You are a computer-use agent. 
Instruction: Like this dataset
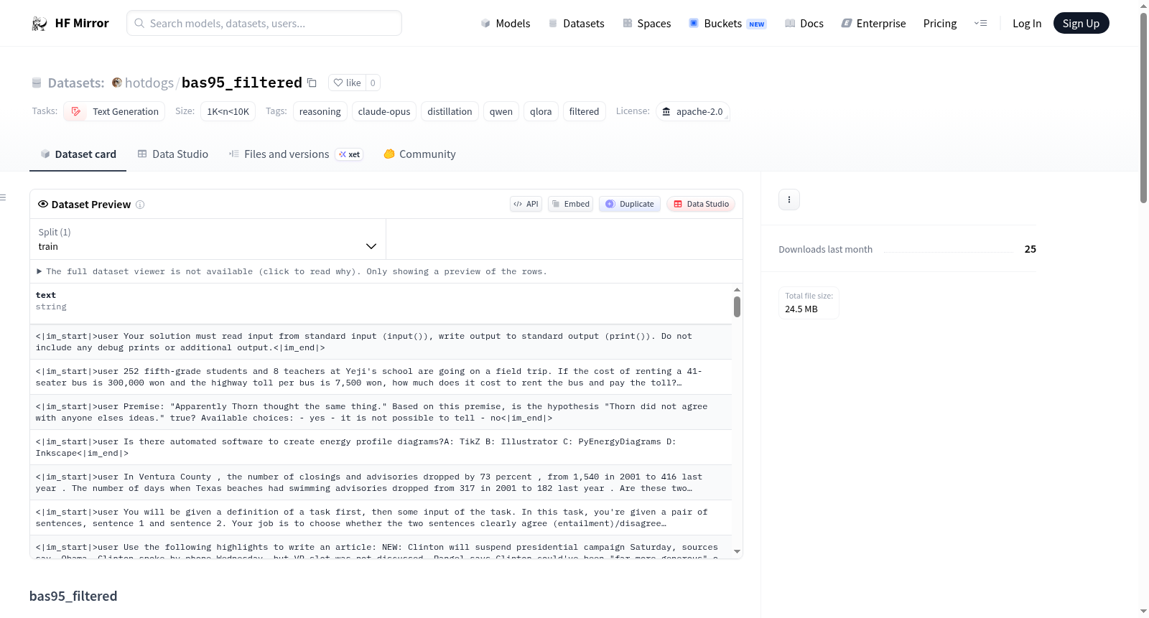(348, 83)
